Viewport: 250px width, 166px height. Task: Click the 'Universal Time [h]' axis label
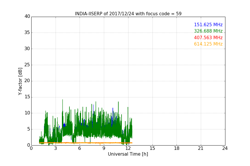(x=128, y=154)
